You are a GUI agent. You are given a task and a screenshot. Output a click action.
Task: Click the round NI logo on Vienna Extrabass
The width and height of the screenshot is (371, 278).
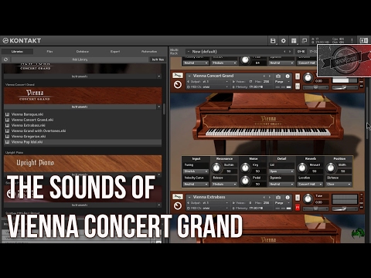tap(178, 205)
